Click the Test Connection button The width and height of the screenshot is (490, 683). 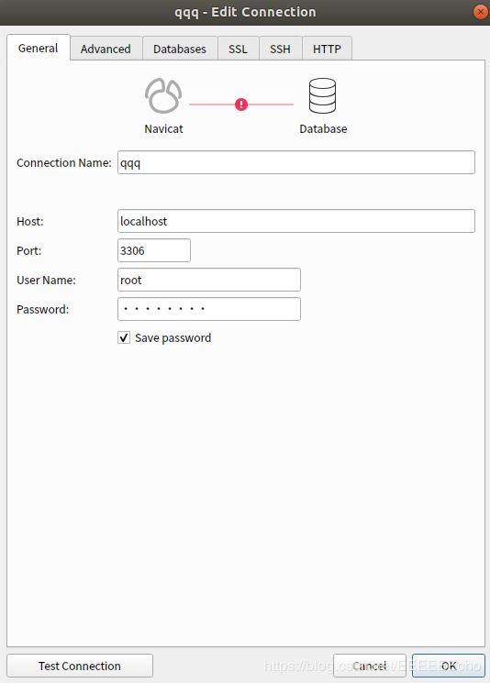[x=80, y=666]
